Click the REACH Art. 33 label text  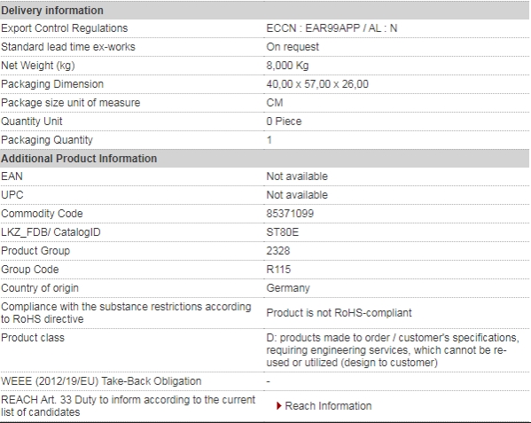pyautogui.click(x=128, y=406)
